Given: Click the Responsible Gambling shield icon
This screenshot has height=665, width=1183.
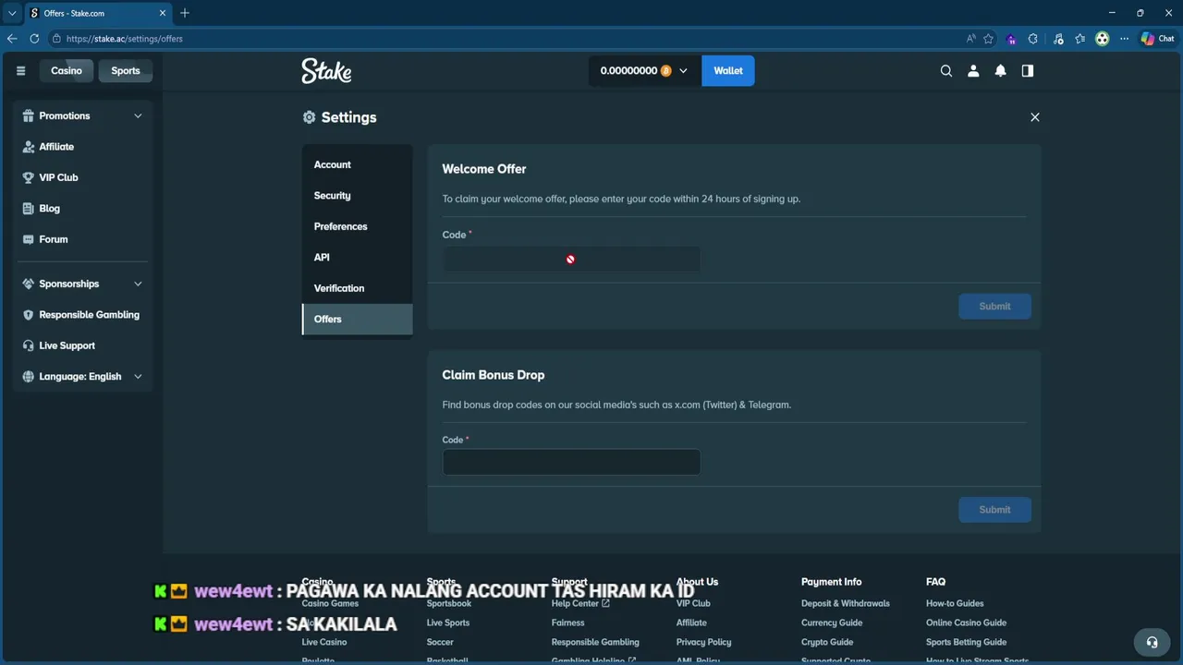Looking at the screenshot, I should click(28, 315).
